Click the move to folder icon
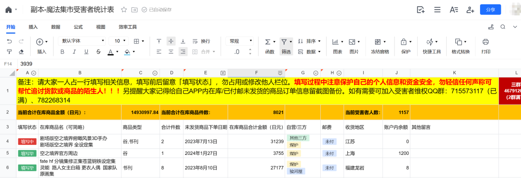Screen dimensions: 521x178 coord(134,10)
